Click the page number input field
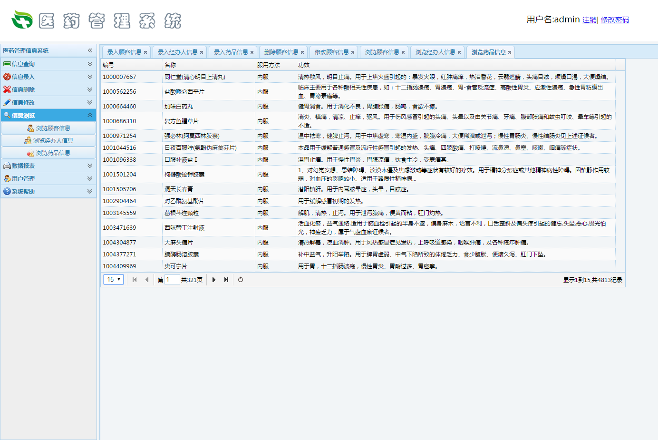This screenshot has height=440, width=658. coord(172,280)
